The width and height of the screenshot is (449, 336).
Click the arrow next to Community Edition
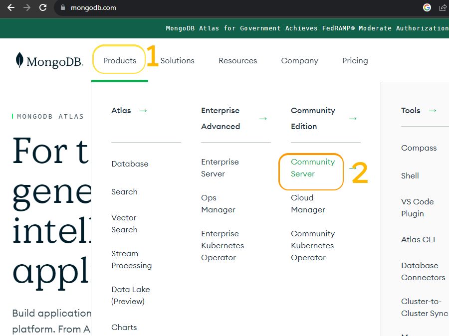click(x=353, y=119)
